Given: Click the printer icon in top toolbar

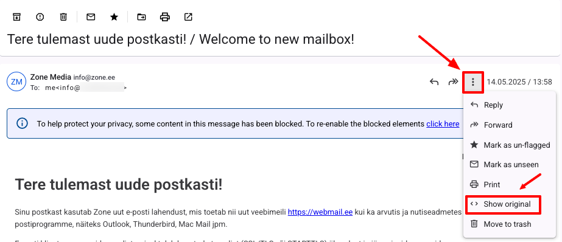Looking at the screenshot, I should [x=164, y=17].
